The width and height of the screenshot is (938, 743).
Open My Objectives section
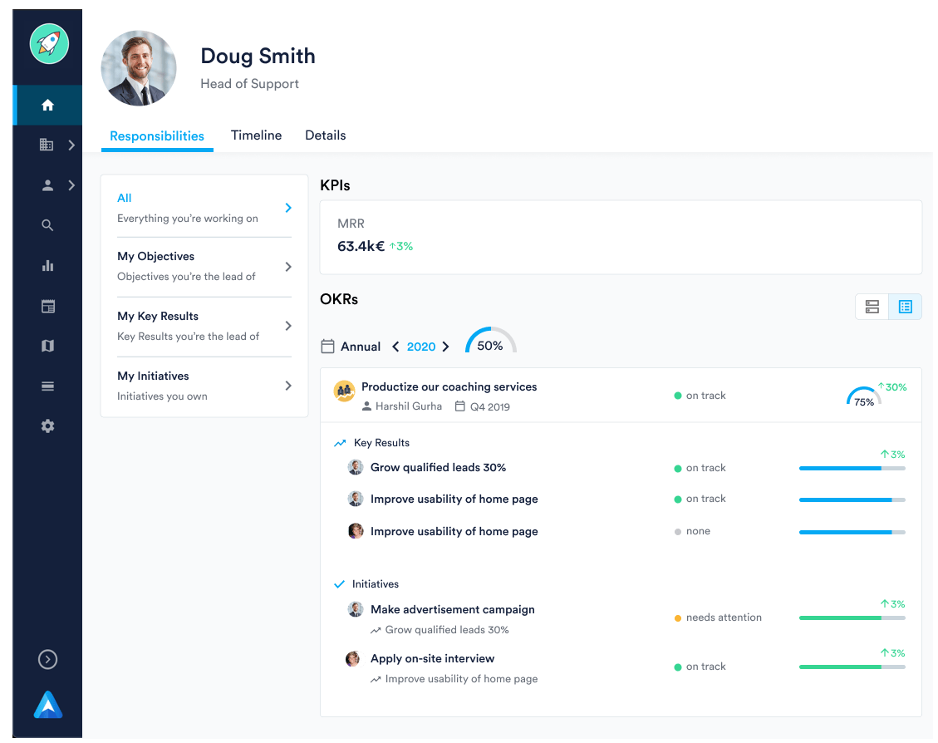tap(204, 266)
